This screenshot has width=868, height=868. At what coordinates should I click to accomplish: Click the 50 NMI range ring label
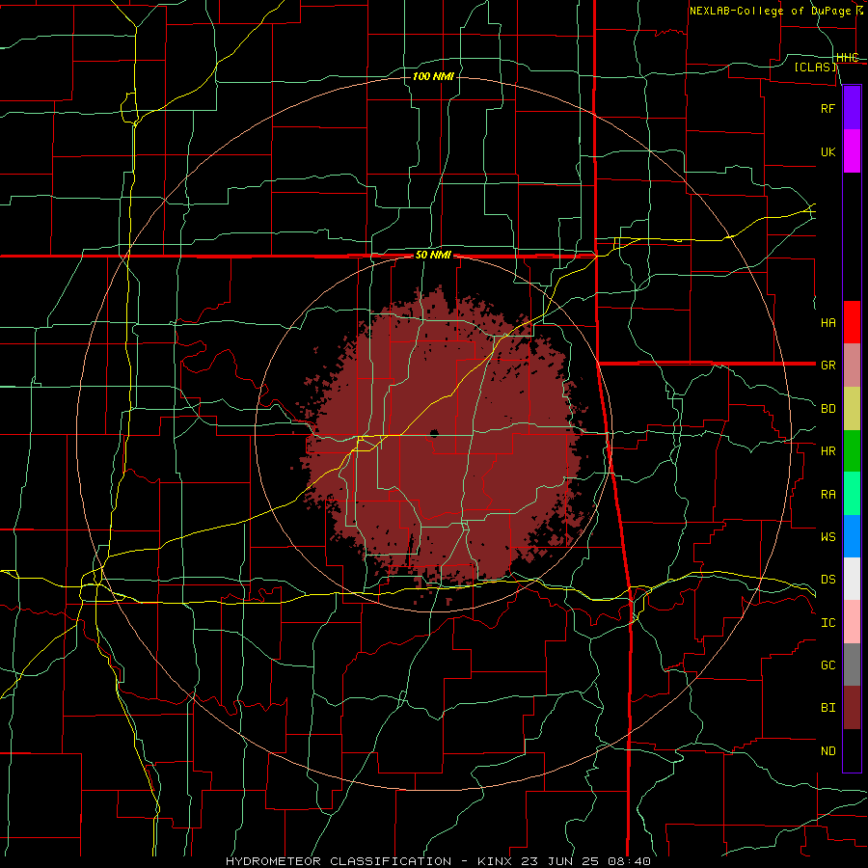(433, 256)
